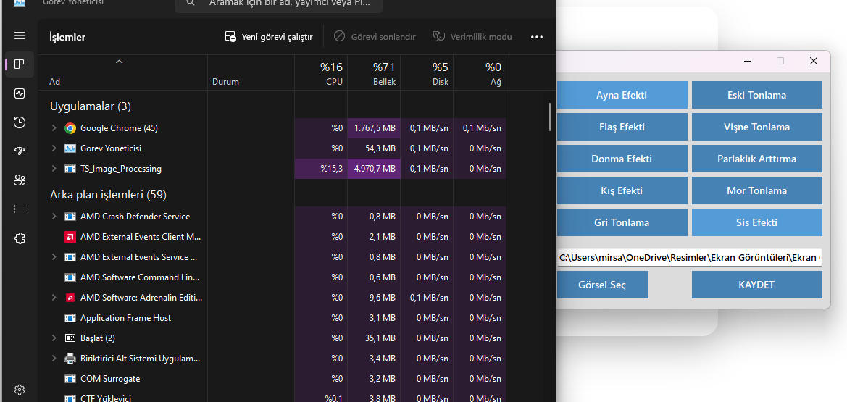Click Yeni görevi çalıştır button
The image size is (847, 402).
(269, 37)
